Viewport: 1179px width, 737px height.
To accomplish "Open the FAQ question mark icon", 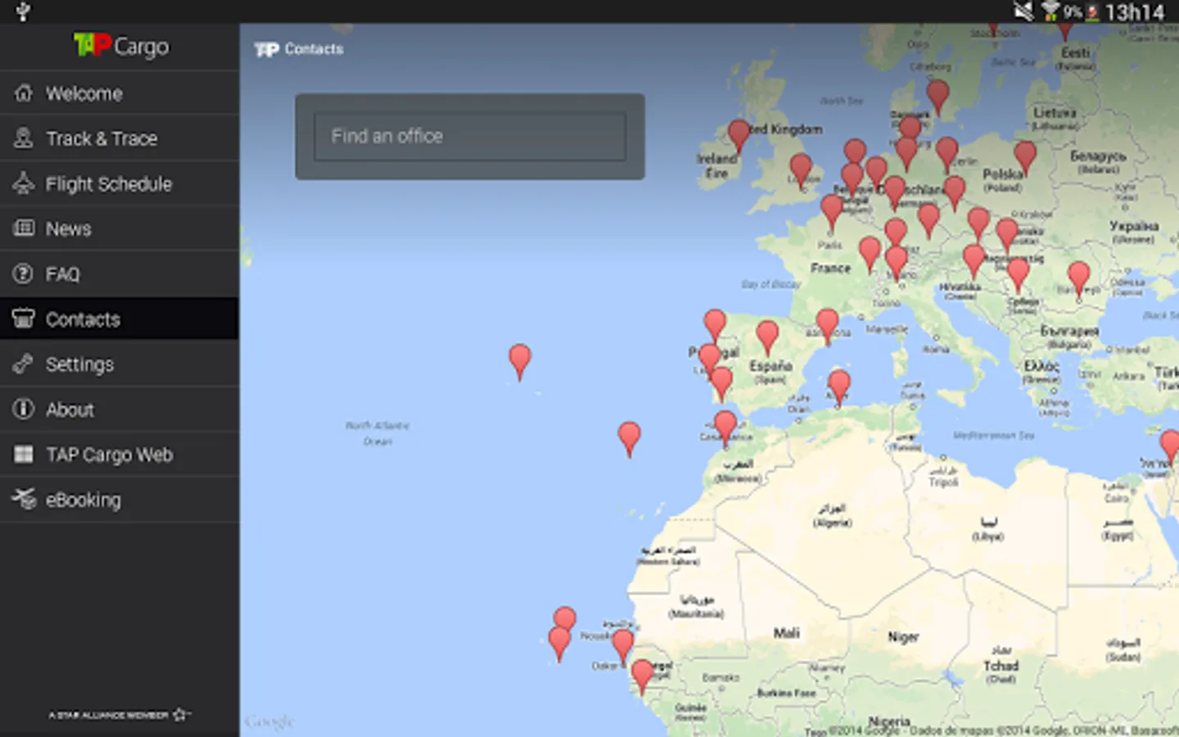I will 24,274.
